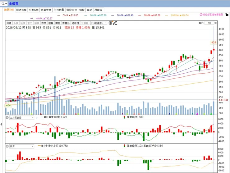This screenshot has height=173, width=230.
Task: Click the 935 high price label
Action: pyautogui.click(x=214, y=43)
